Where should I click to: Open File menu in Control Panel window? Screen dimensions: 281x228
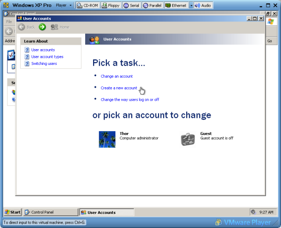pos(9,21)
